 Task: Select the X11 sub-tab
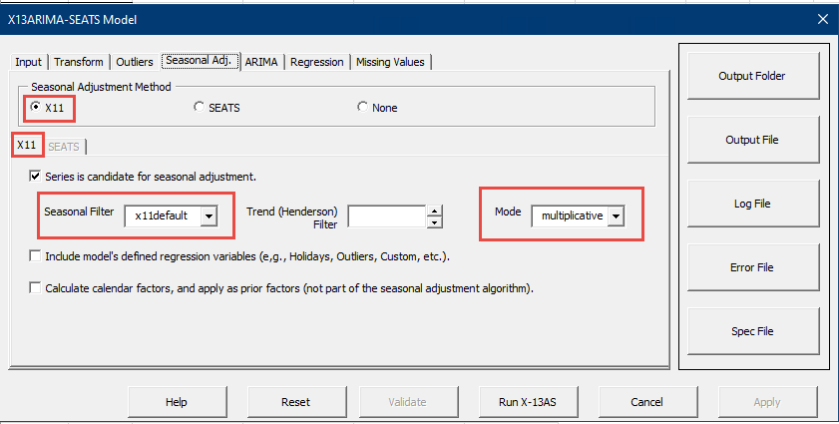pos(27,145)
